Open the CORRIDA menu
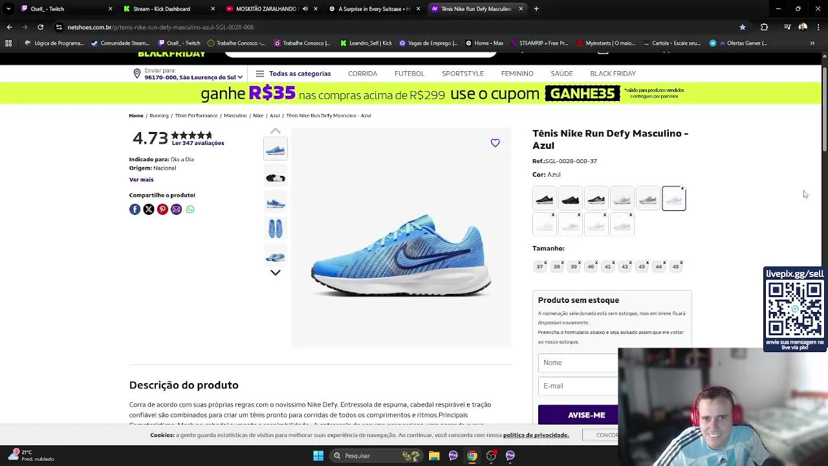The image size is (828, 466). coord(362,74)
